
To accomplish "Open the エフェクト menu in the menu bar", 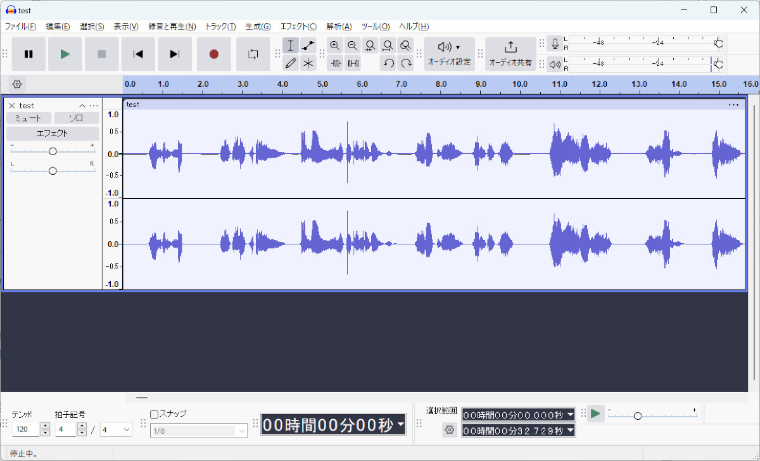I will click(297, 27).
